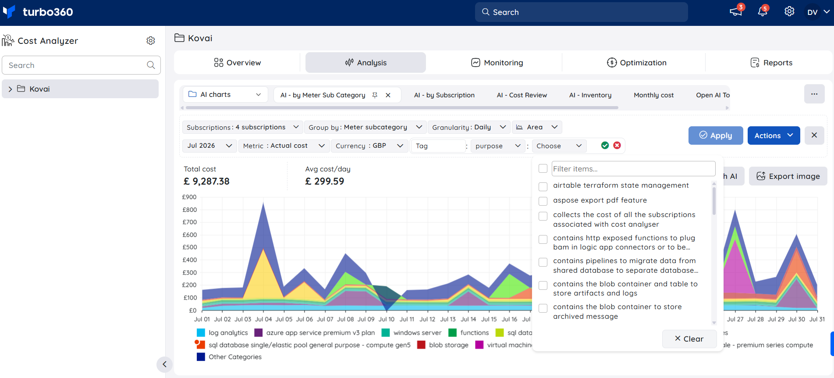The height and width of the screenshot is (378, 834).
Task: Open the Area chart type dropdown
Action: pyautogui.click(x=537, y=127)
